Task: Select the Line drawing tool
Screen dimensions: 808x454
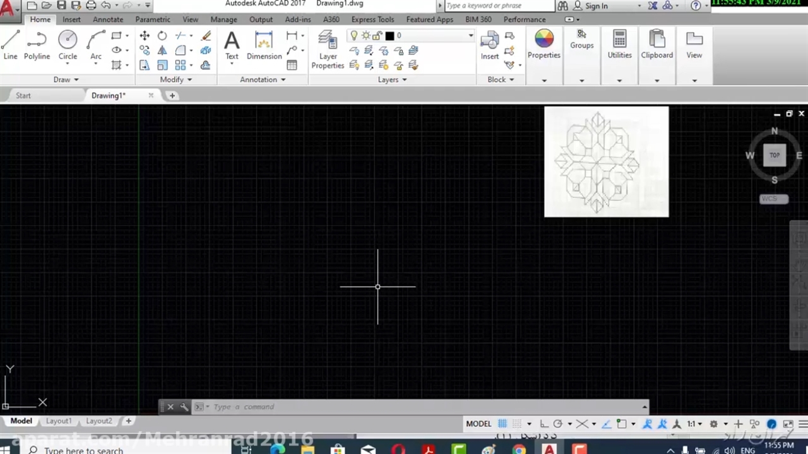Action: (10, 45)
